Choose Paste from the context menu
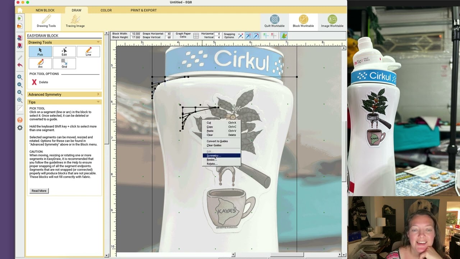Image resolution: width=460 pixels, height=259 pixels. (x=221, y=131)
